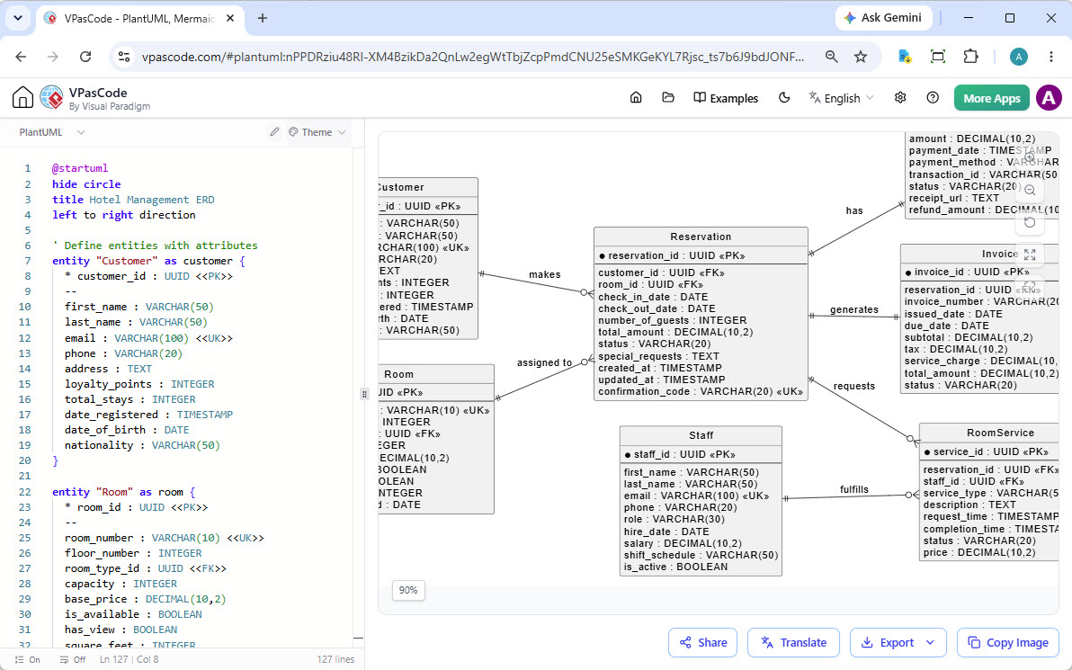Screen dimensions: 1072x670
Task: Click the Copy Image button
Action: click(x=1008, y=643)
